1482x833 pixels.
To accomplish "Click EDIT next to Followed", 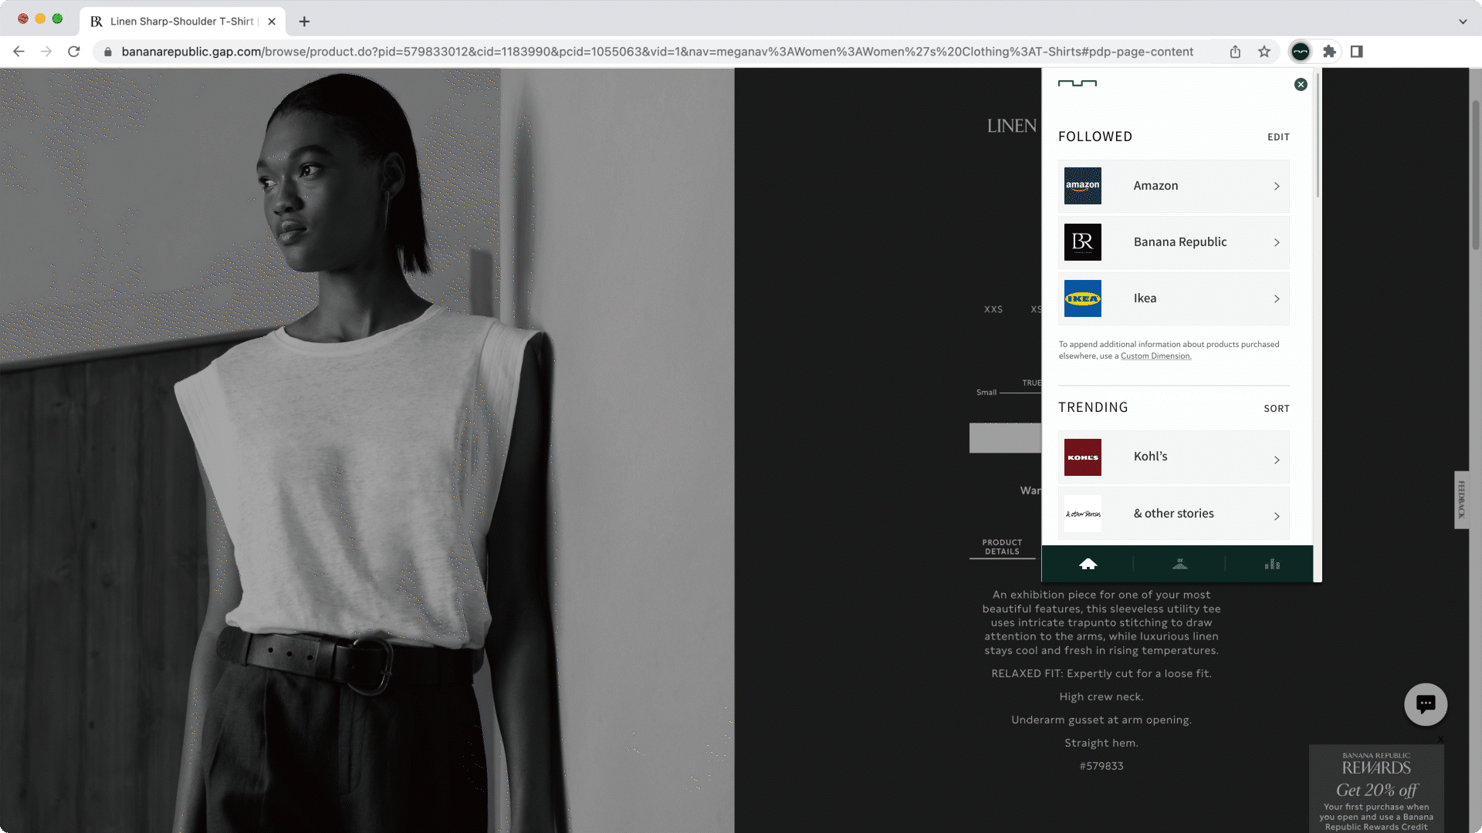I will [1278, 137].
